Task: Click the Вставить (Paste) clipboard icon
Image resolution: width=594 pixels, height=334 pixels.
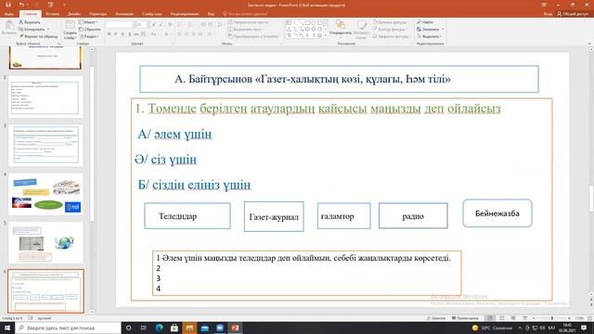Action: 9,26
